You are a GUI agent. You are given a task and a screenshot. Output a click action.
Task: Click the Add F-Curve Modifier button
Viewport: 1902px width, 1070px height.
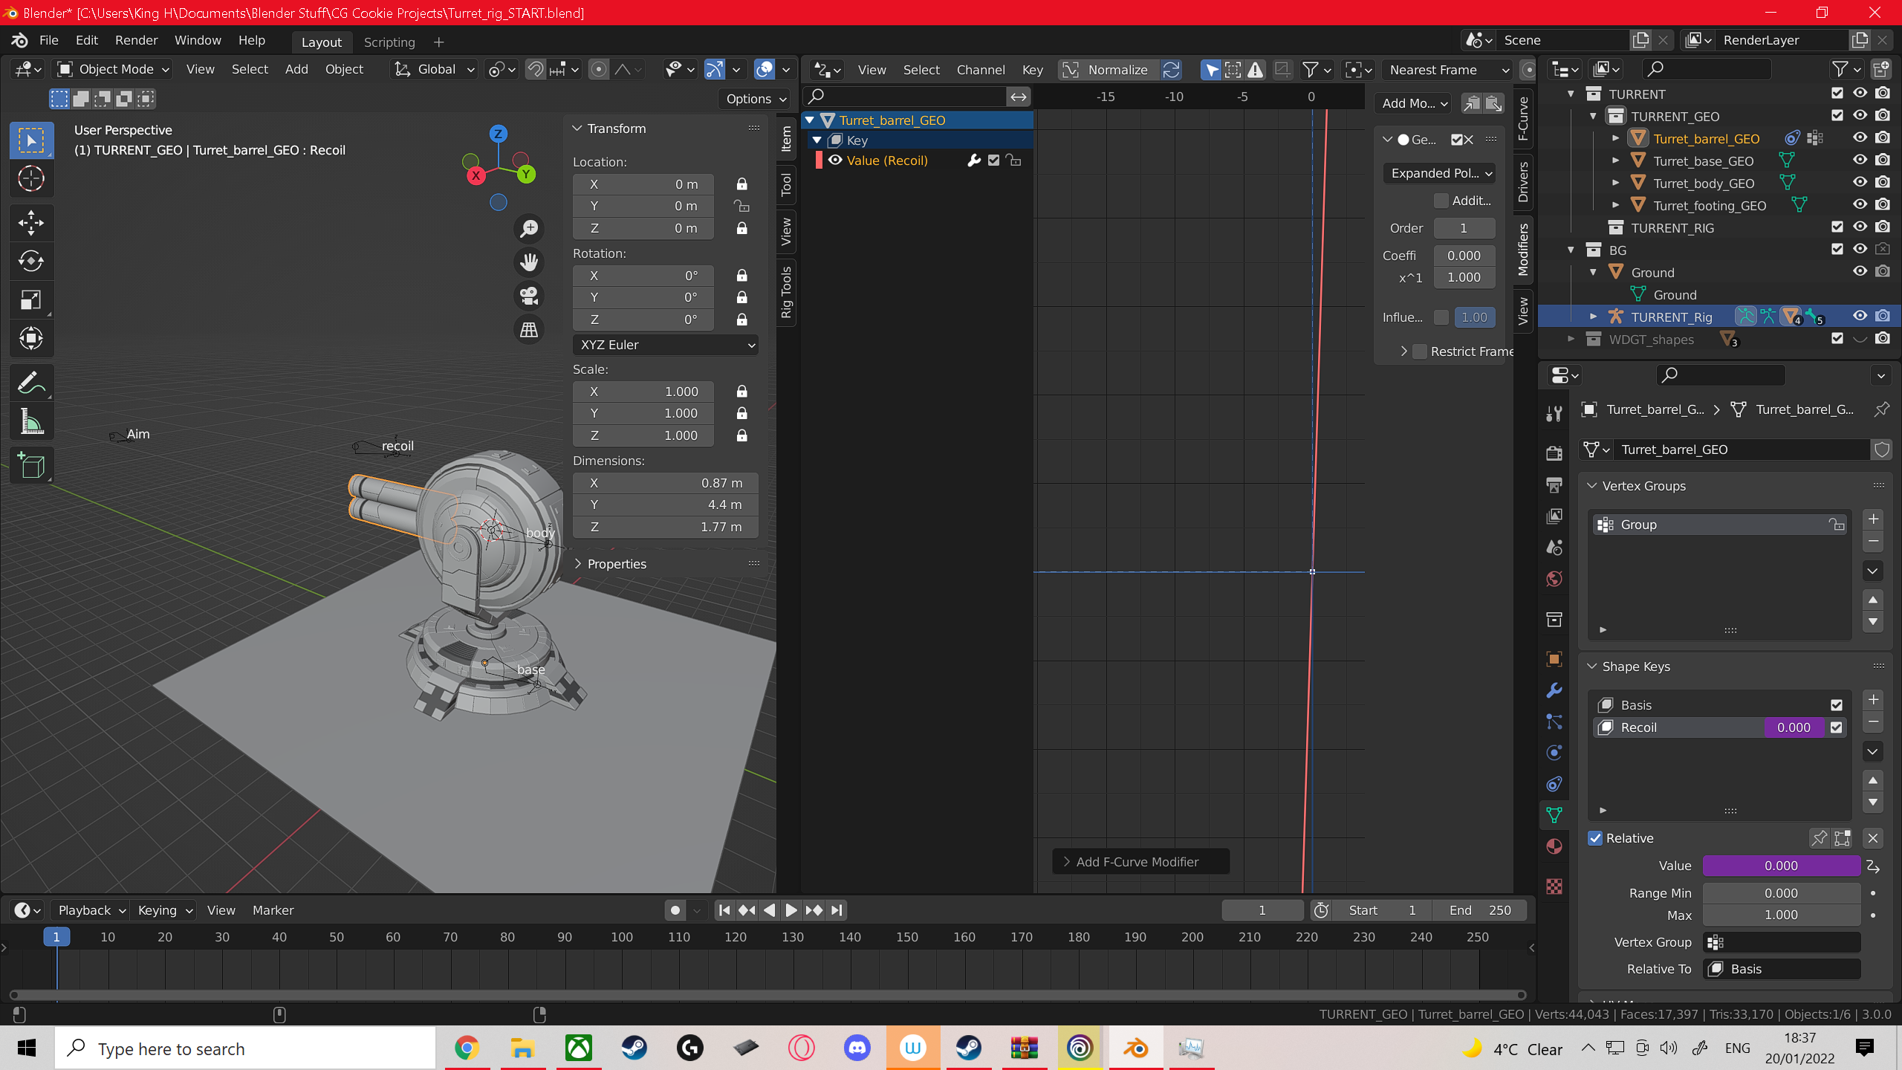pyautogui.click(x=1137, y=862)
